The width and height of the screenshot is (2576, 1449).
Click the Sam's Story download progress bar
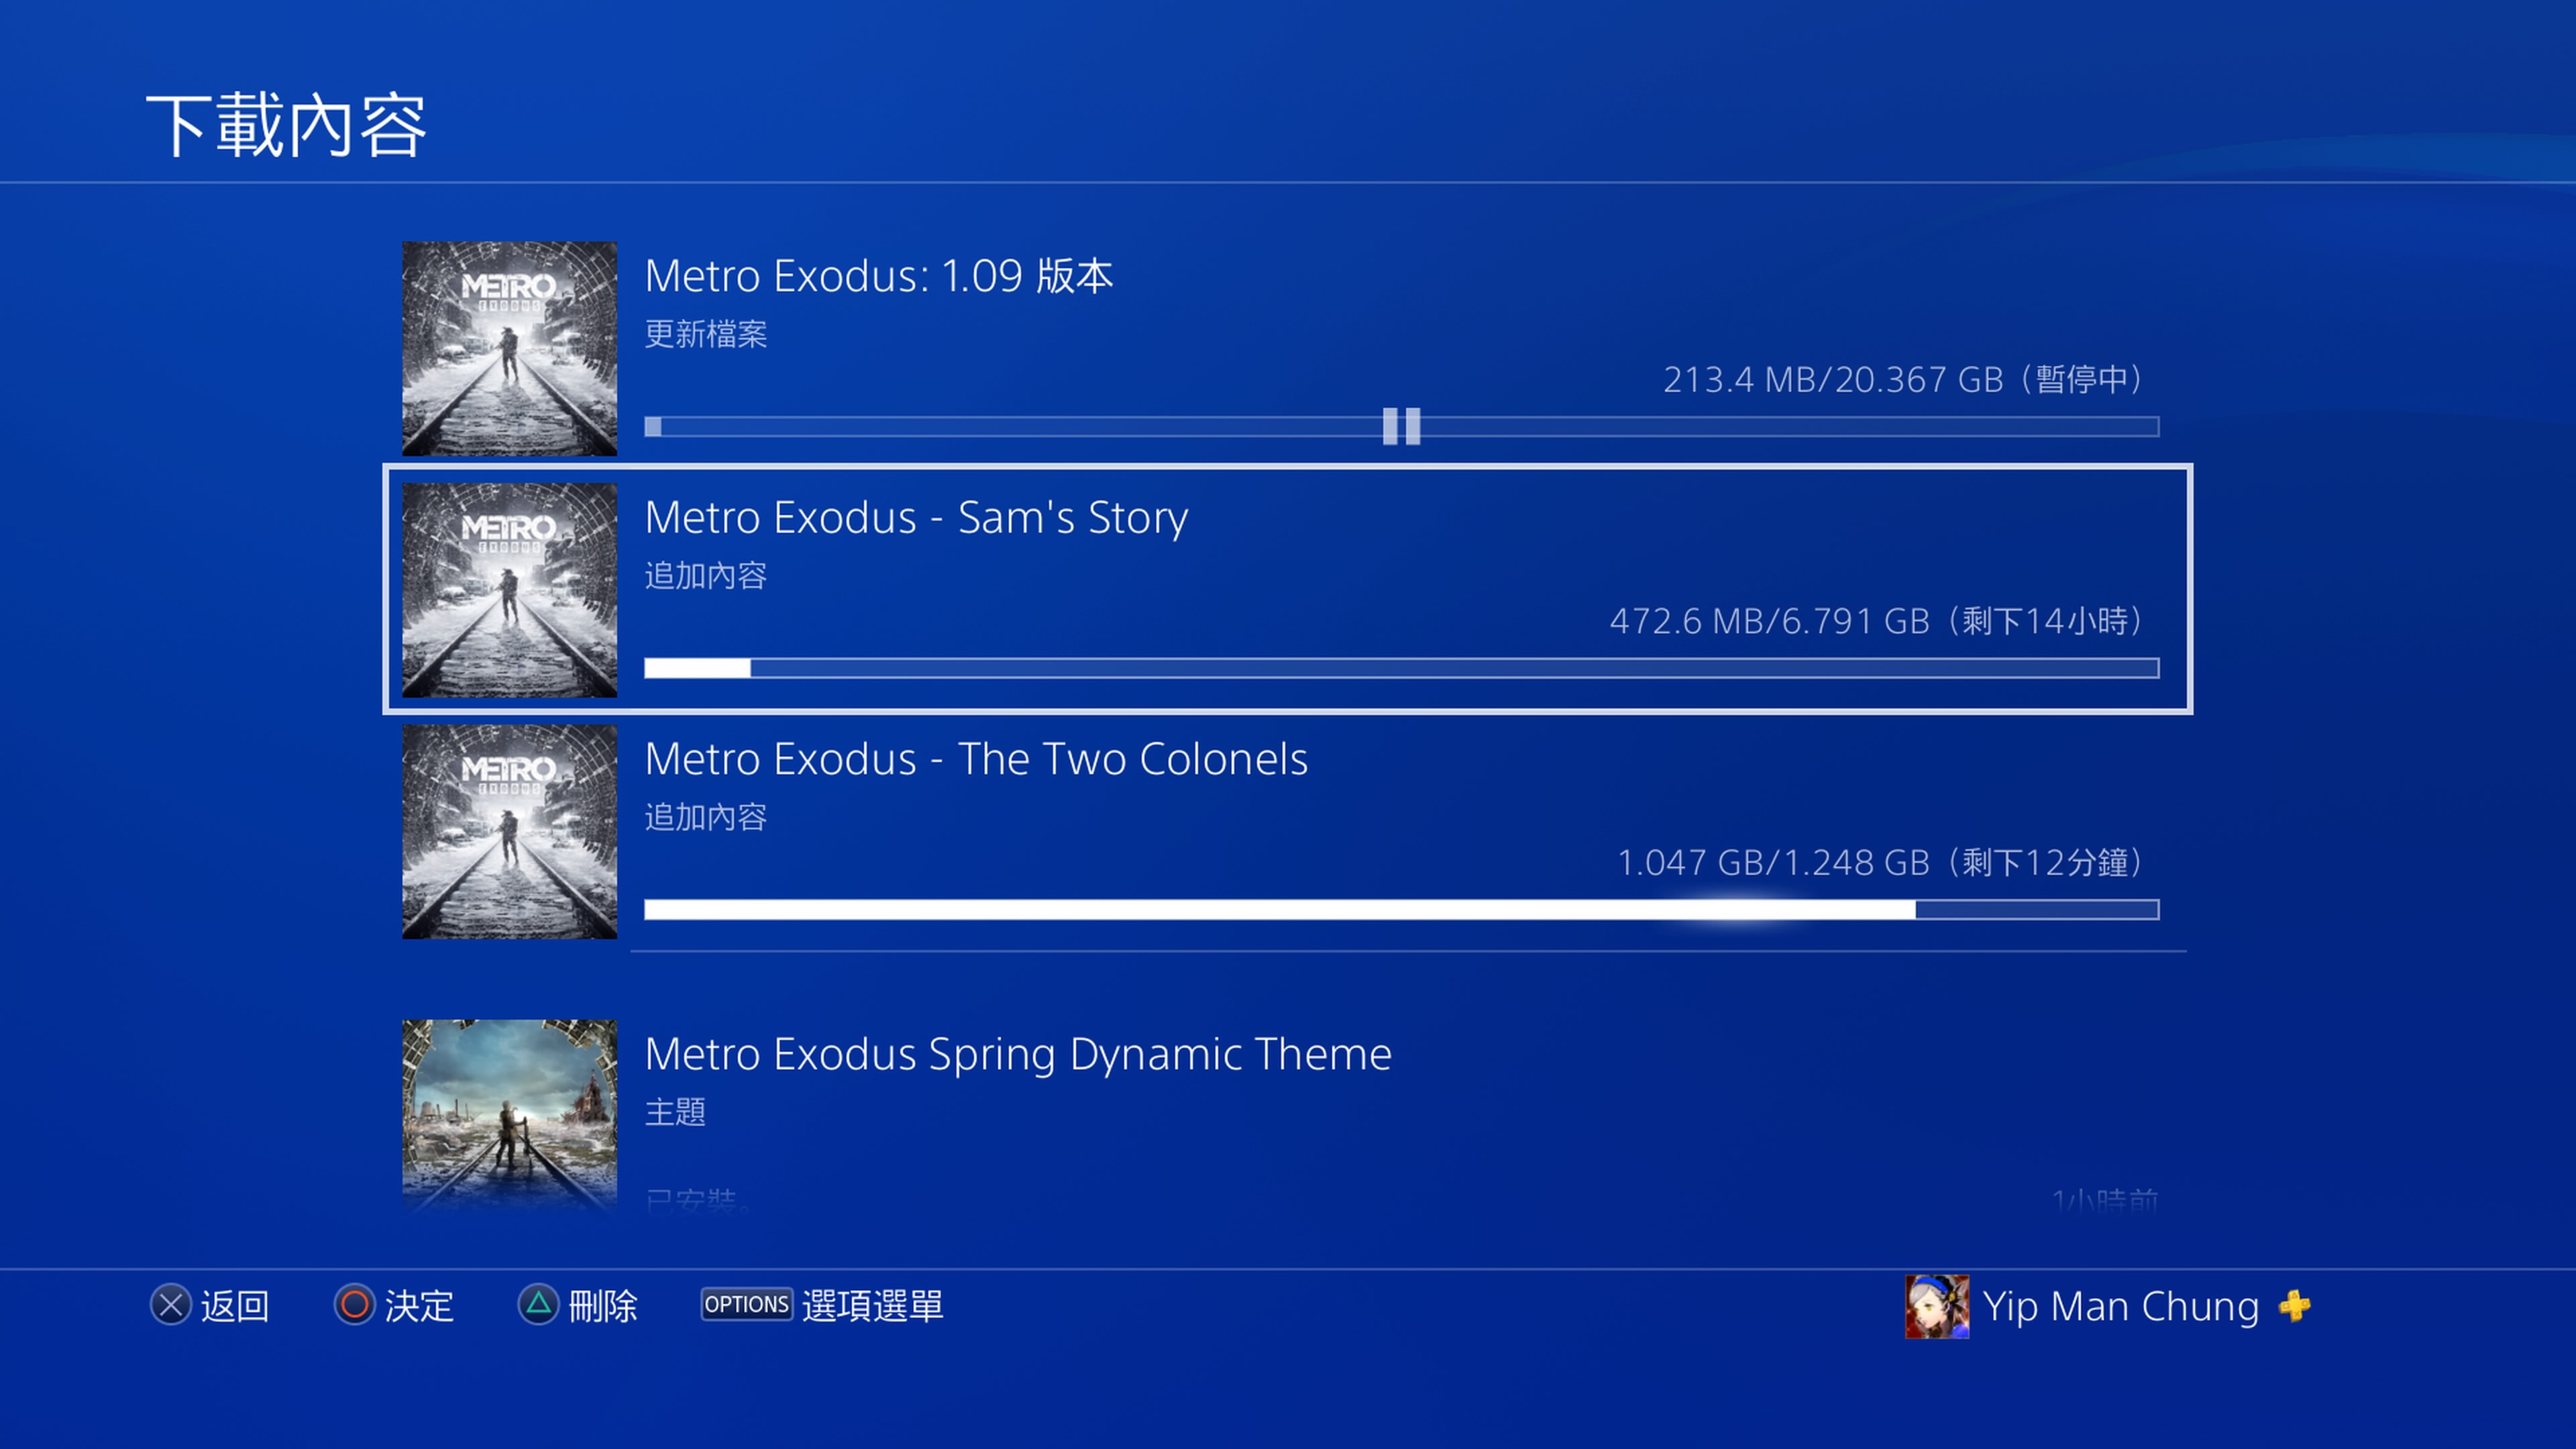(x=1401, y=668)
